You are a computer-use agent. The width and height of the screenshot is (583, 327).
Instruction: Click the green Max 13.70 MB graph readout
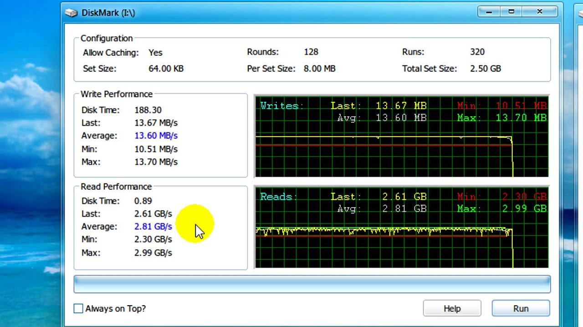pos(502,118)
